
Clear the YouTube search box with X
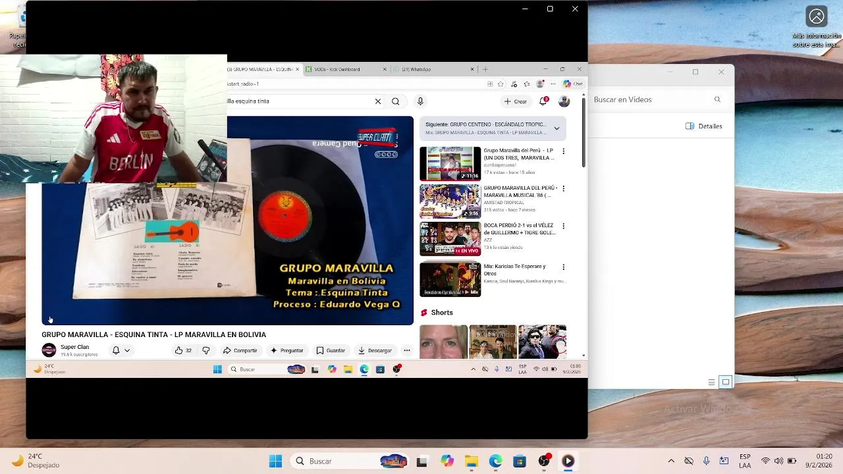click(378, 101)
